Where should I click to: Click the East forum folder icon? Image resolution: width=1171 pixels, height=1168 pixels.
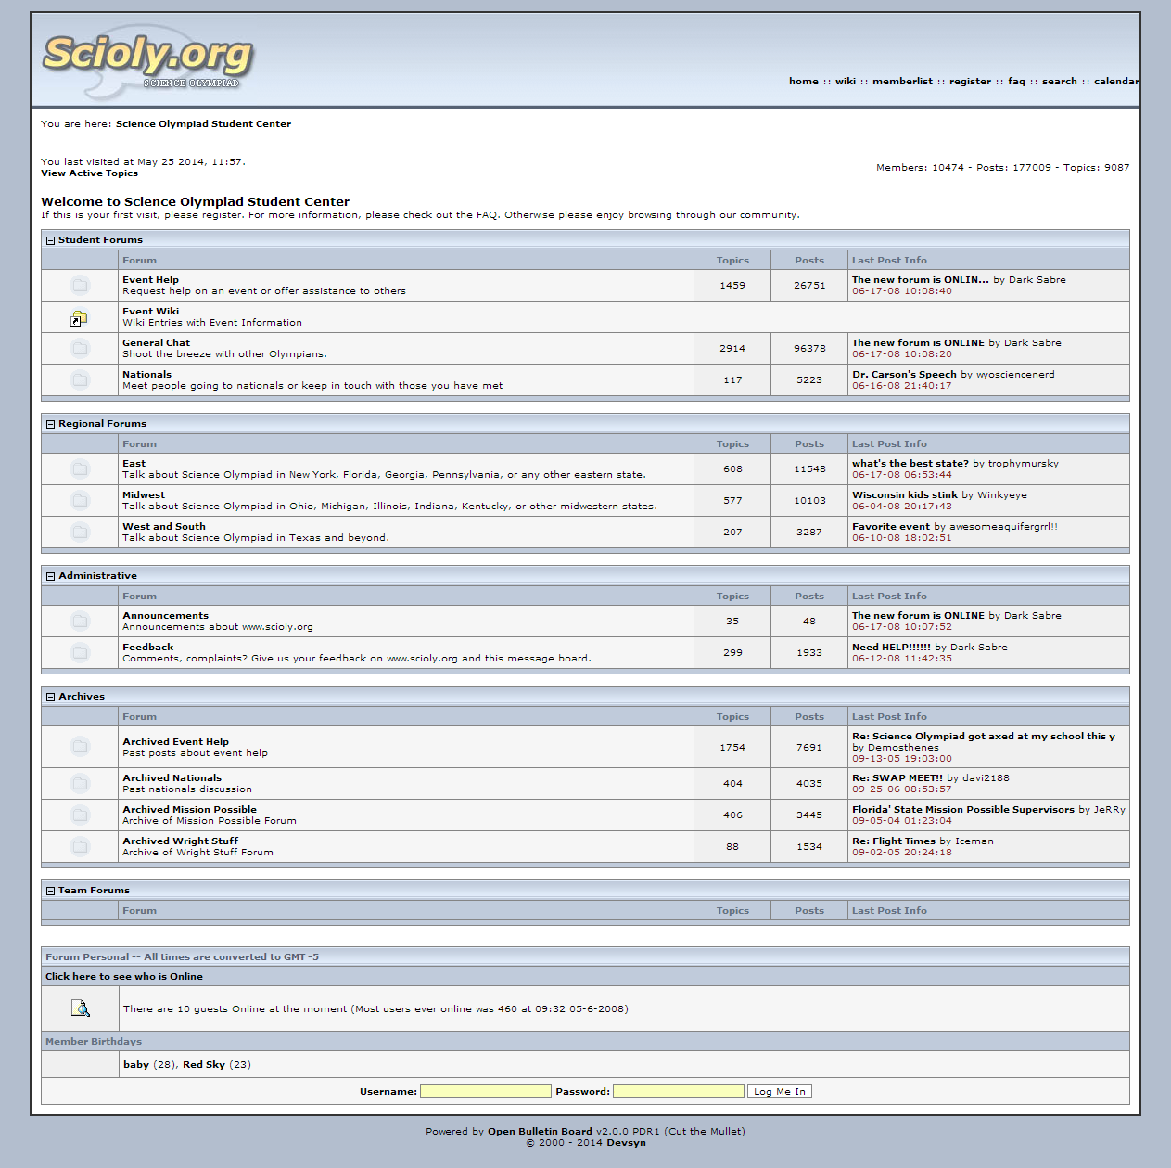(80, 468)
